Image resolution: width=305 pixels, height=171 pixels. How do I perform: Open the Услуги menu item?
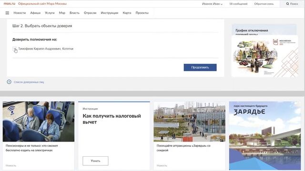click(x=50, y=13)
